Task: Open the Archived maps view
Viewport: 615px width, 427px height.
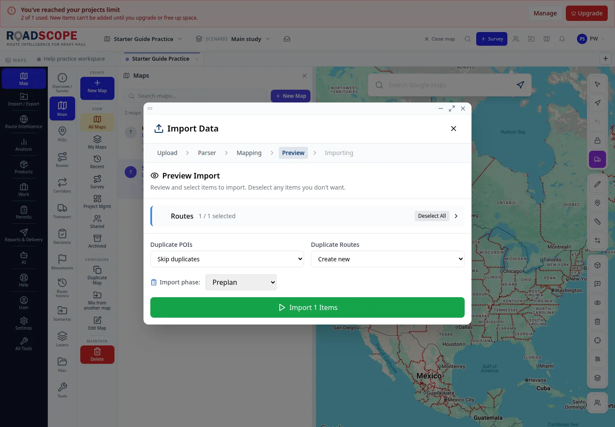Action: coord(97,241)
